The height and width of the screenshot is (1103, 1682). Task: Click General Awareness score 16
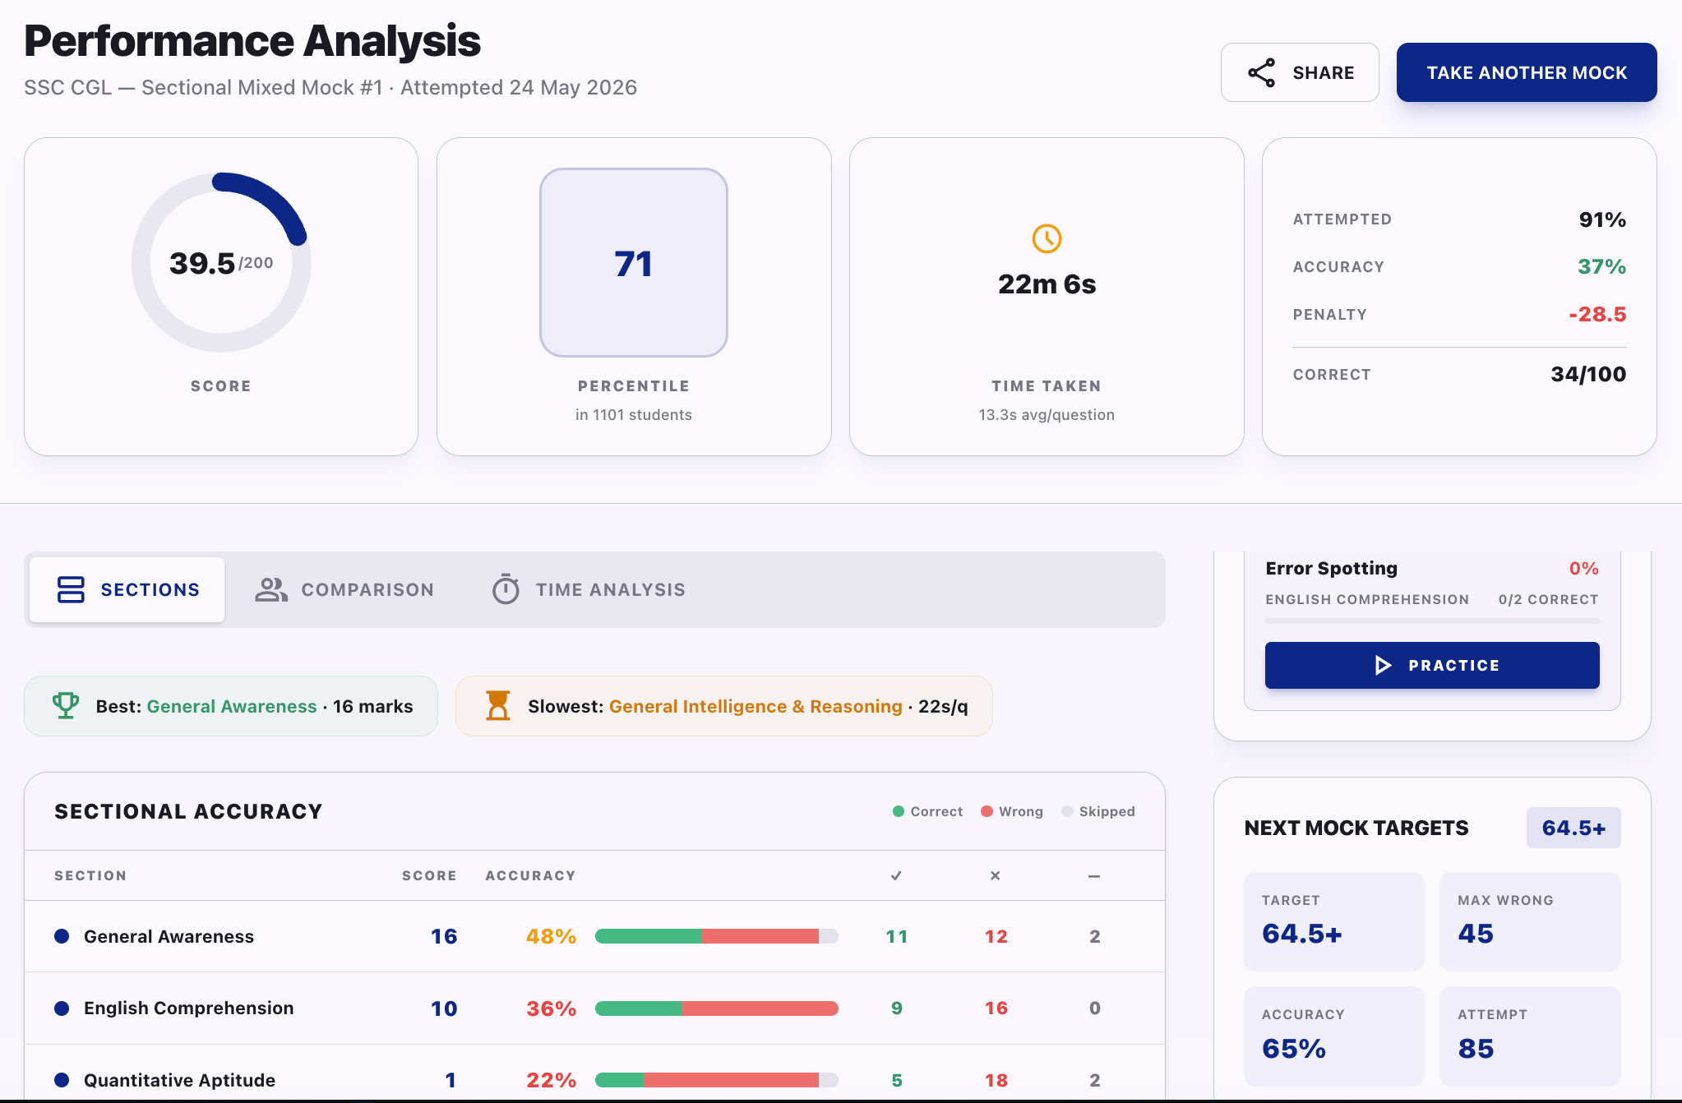click(x=444, y=936)
